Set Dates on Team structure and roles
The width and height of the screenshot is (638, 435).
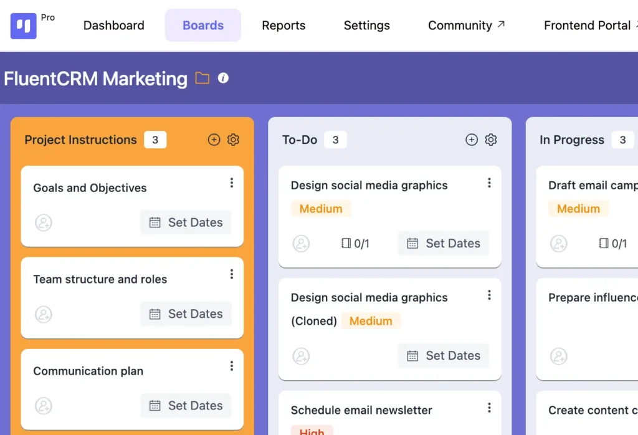point(186,313)
